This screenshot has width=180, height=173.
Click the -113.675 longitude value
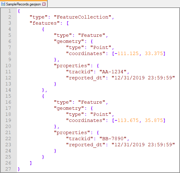pyautogui.click(x=127, y=120)
